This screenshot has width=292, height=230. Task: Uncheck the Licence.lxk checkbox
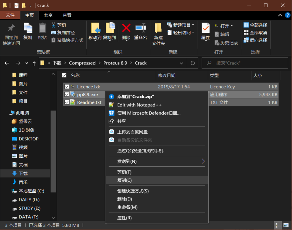tap(67, 87)
